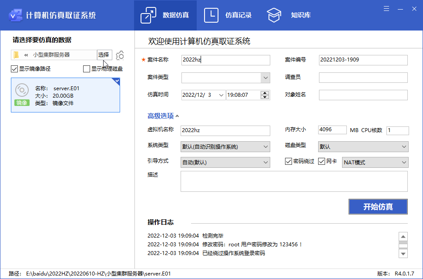Open the NAT模式 network dropdown
This screenshot has height=279, width=423.
[375, 163]
